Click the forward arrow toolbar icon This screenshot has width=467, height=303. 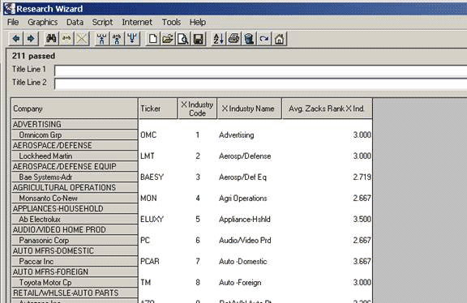[x=31, y=39]
